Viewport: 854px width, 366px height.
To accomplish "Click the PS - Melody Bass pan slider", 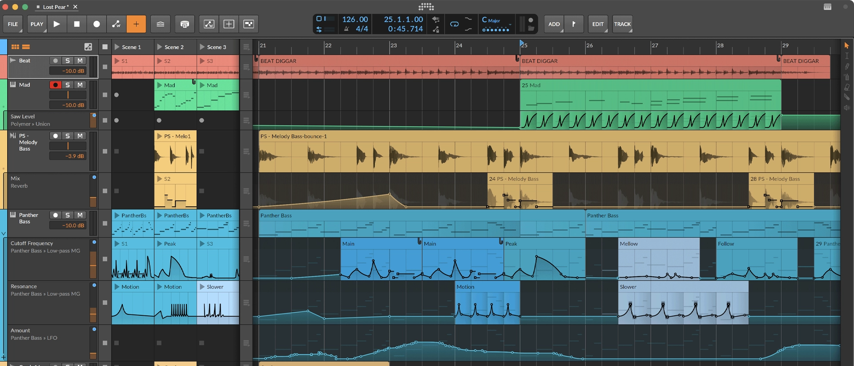I will click(68, 146).
